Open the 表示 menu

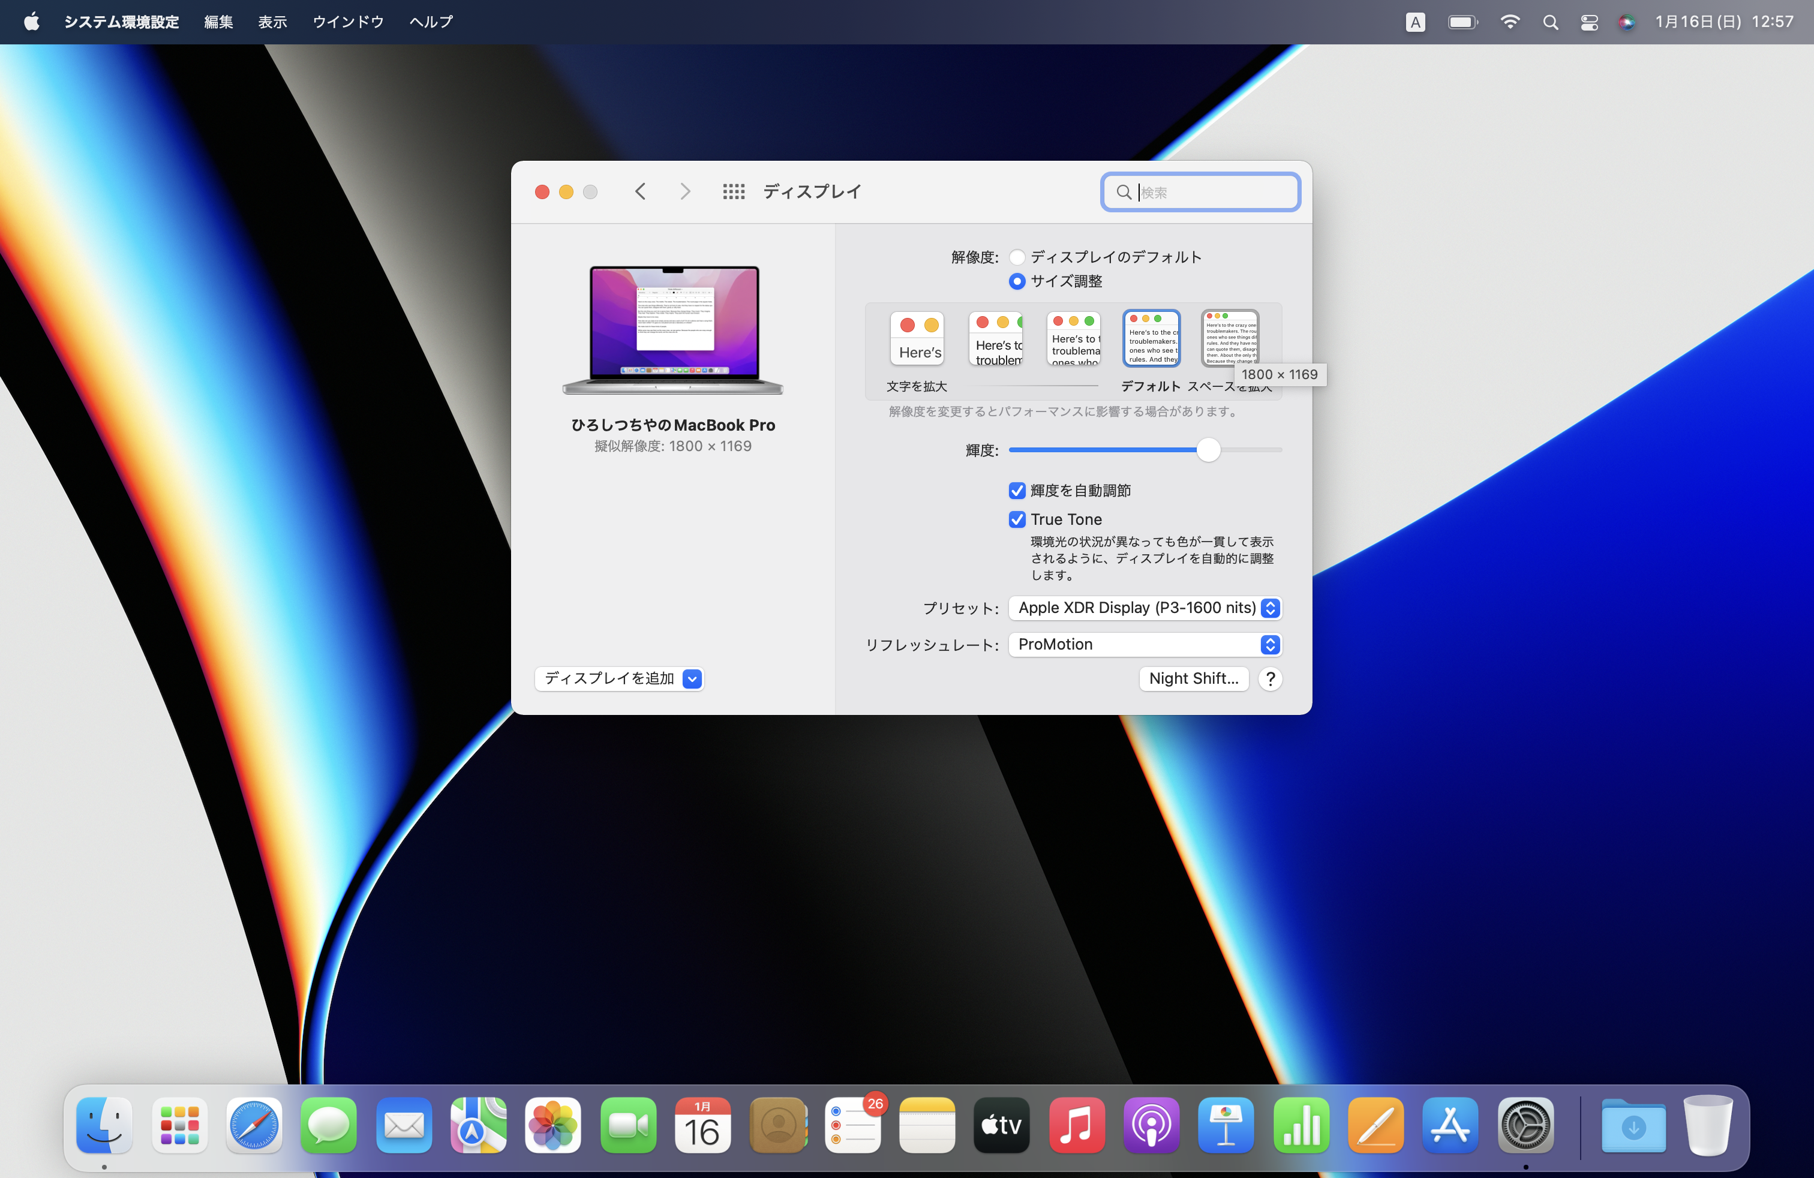coord(272,22)
